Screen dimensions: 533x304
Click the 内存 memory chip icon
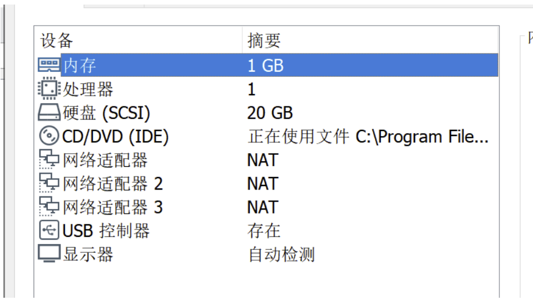(48, 65)
